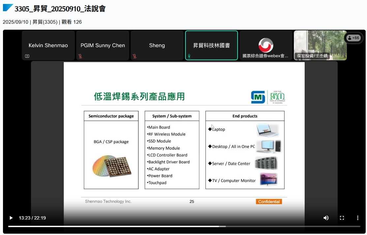Click AC Adapter bullet
The width and height of the screenshot is (367, 235).
tap(158, 169)
